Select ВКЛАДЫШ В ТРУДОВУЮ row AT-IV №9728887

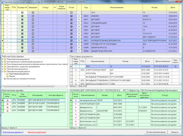click(x=125, y=77)
